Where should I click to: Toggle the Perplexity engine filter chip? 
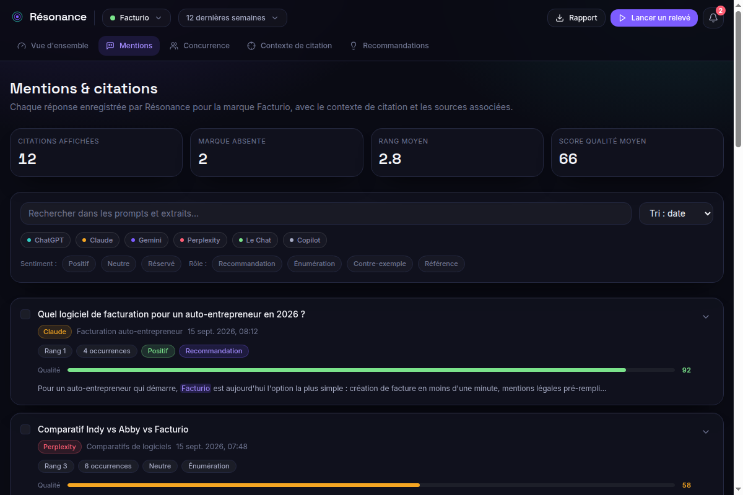(x=201, y=240)
